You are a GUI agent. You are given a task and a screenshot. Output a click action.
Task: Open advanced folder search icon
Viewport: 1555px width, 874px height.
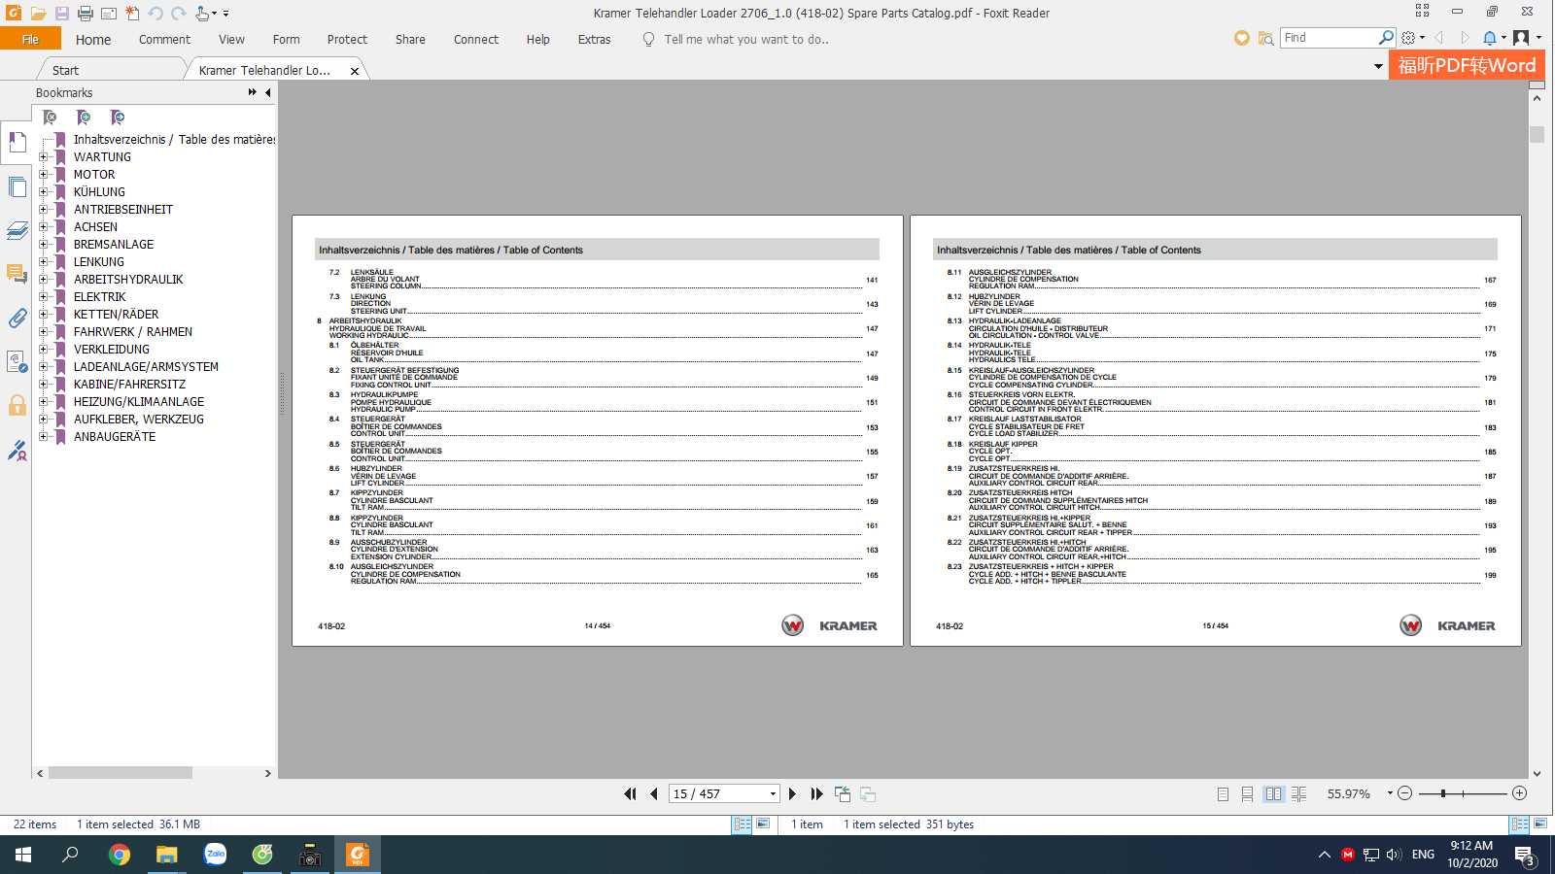tap(1265, 38)
